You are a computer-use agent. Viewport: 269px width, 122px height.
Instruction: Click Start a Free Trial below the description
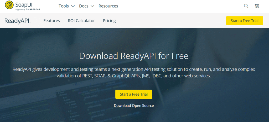[x=134, y=94]
